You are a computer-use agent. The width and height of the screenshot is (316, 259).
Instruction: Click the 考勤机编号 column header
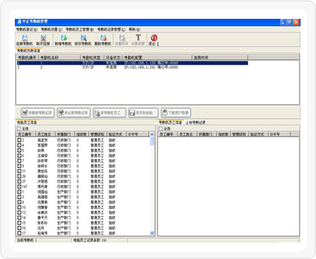coord(27,58)
